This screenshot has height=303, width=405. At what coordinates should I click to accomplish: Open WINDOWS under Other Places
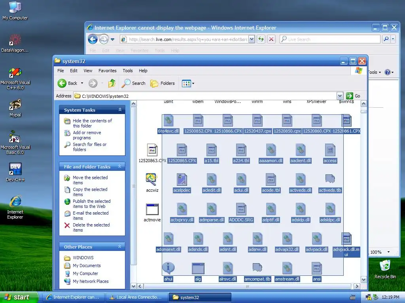(83, 258)
